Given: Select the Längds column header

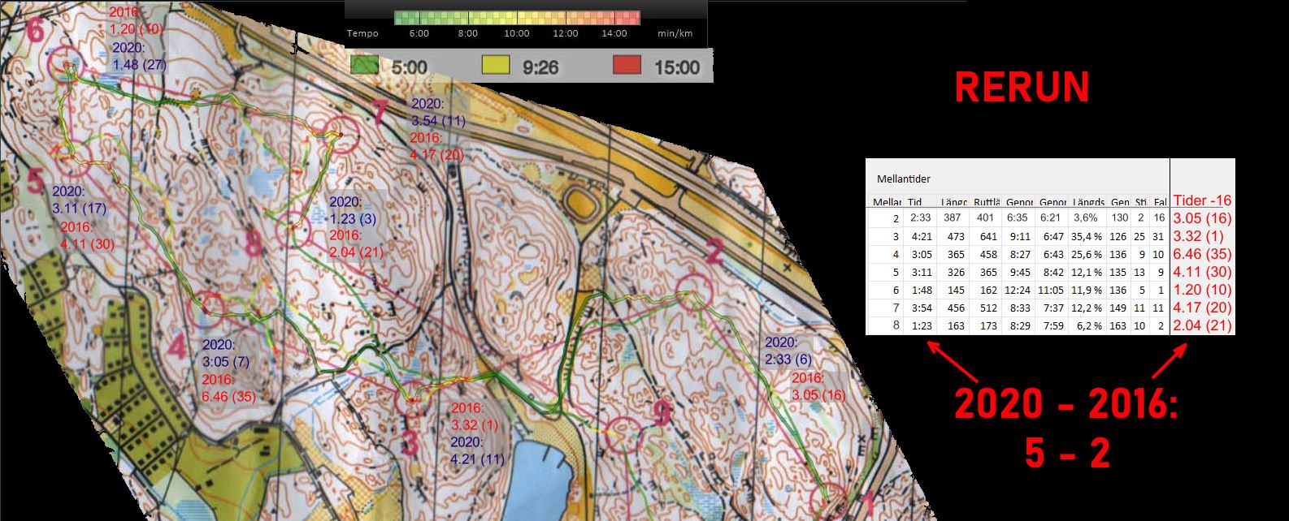Looking at the screenshot, I should (x=1088, y=202).
